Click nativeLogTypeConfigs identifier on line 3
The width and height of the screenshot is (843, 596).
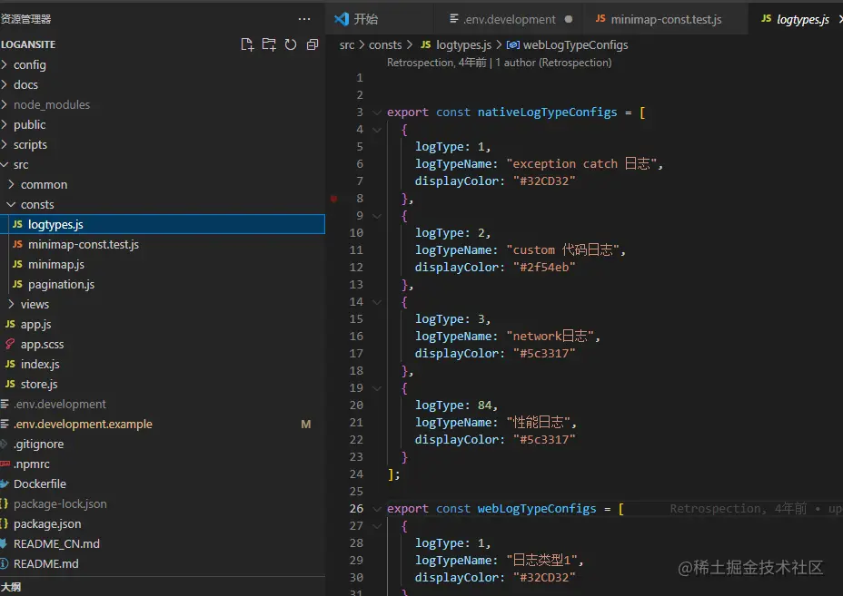pos(547,112)
